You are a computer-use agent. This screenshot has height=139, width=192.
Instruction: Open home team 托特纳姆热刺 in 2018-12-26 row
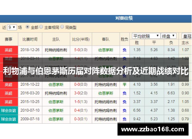point(56,50)
